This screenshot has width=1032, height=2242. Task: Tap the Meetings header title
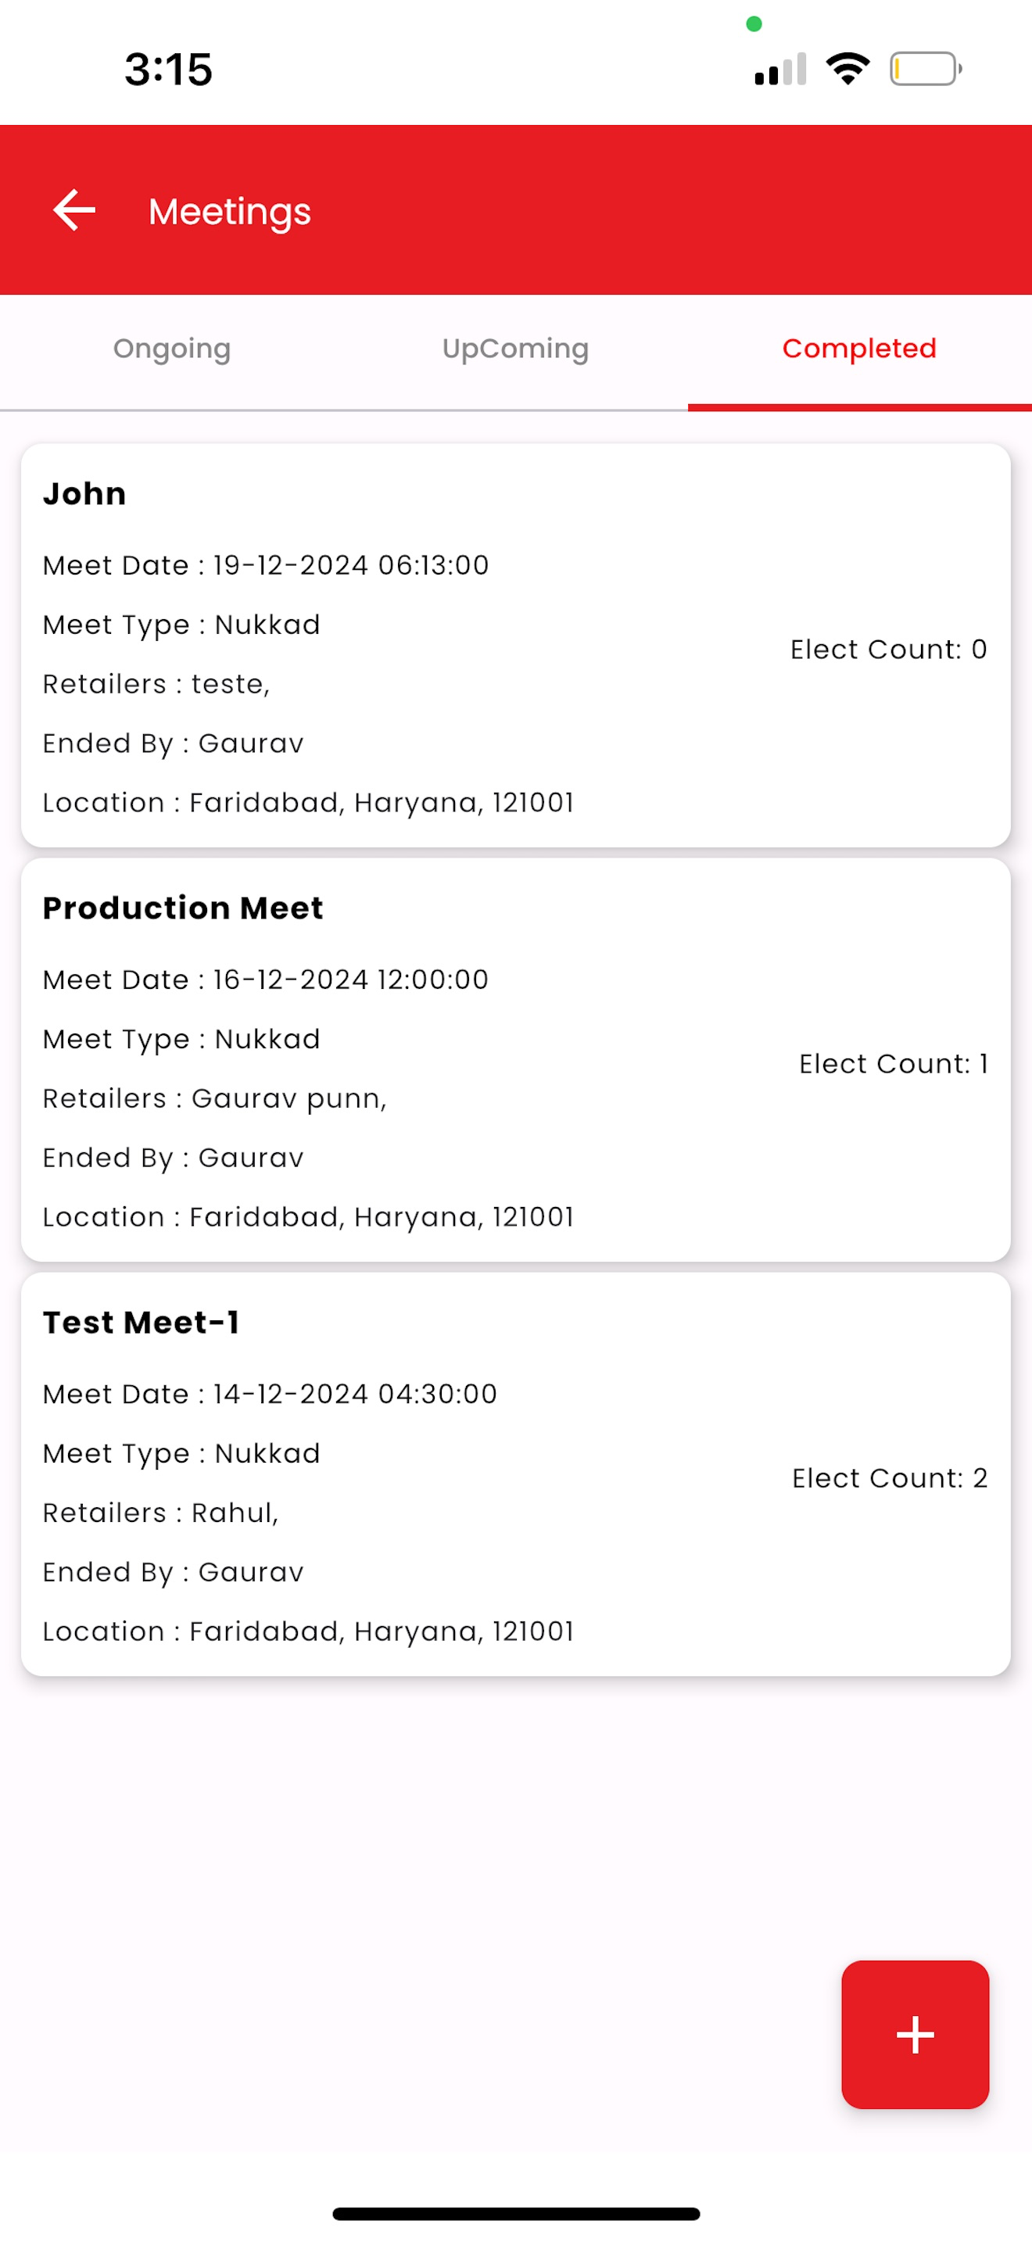coord(230,212)
